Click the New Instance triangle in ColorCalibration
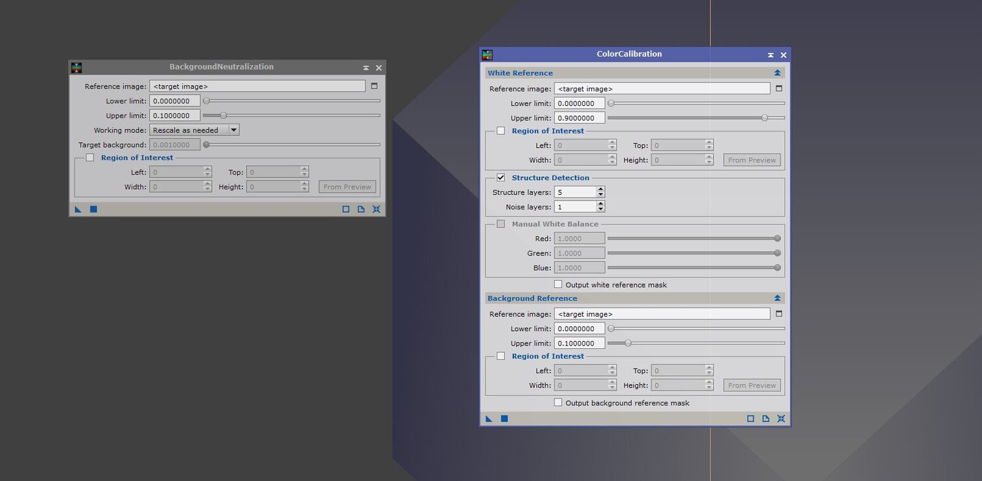The width and height of the screenshot is (982, 481). click(x=489, y=419)
